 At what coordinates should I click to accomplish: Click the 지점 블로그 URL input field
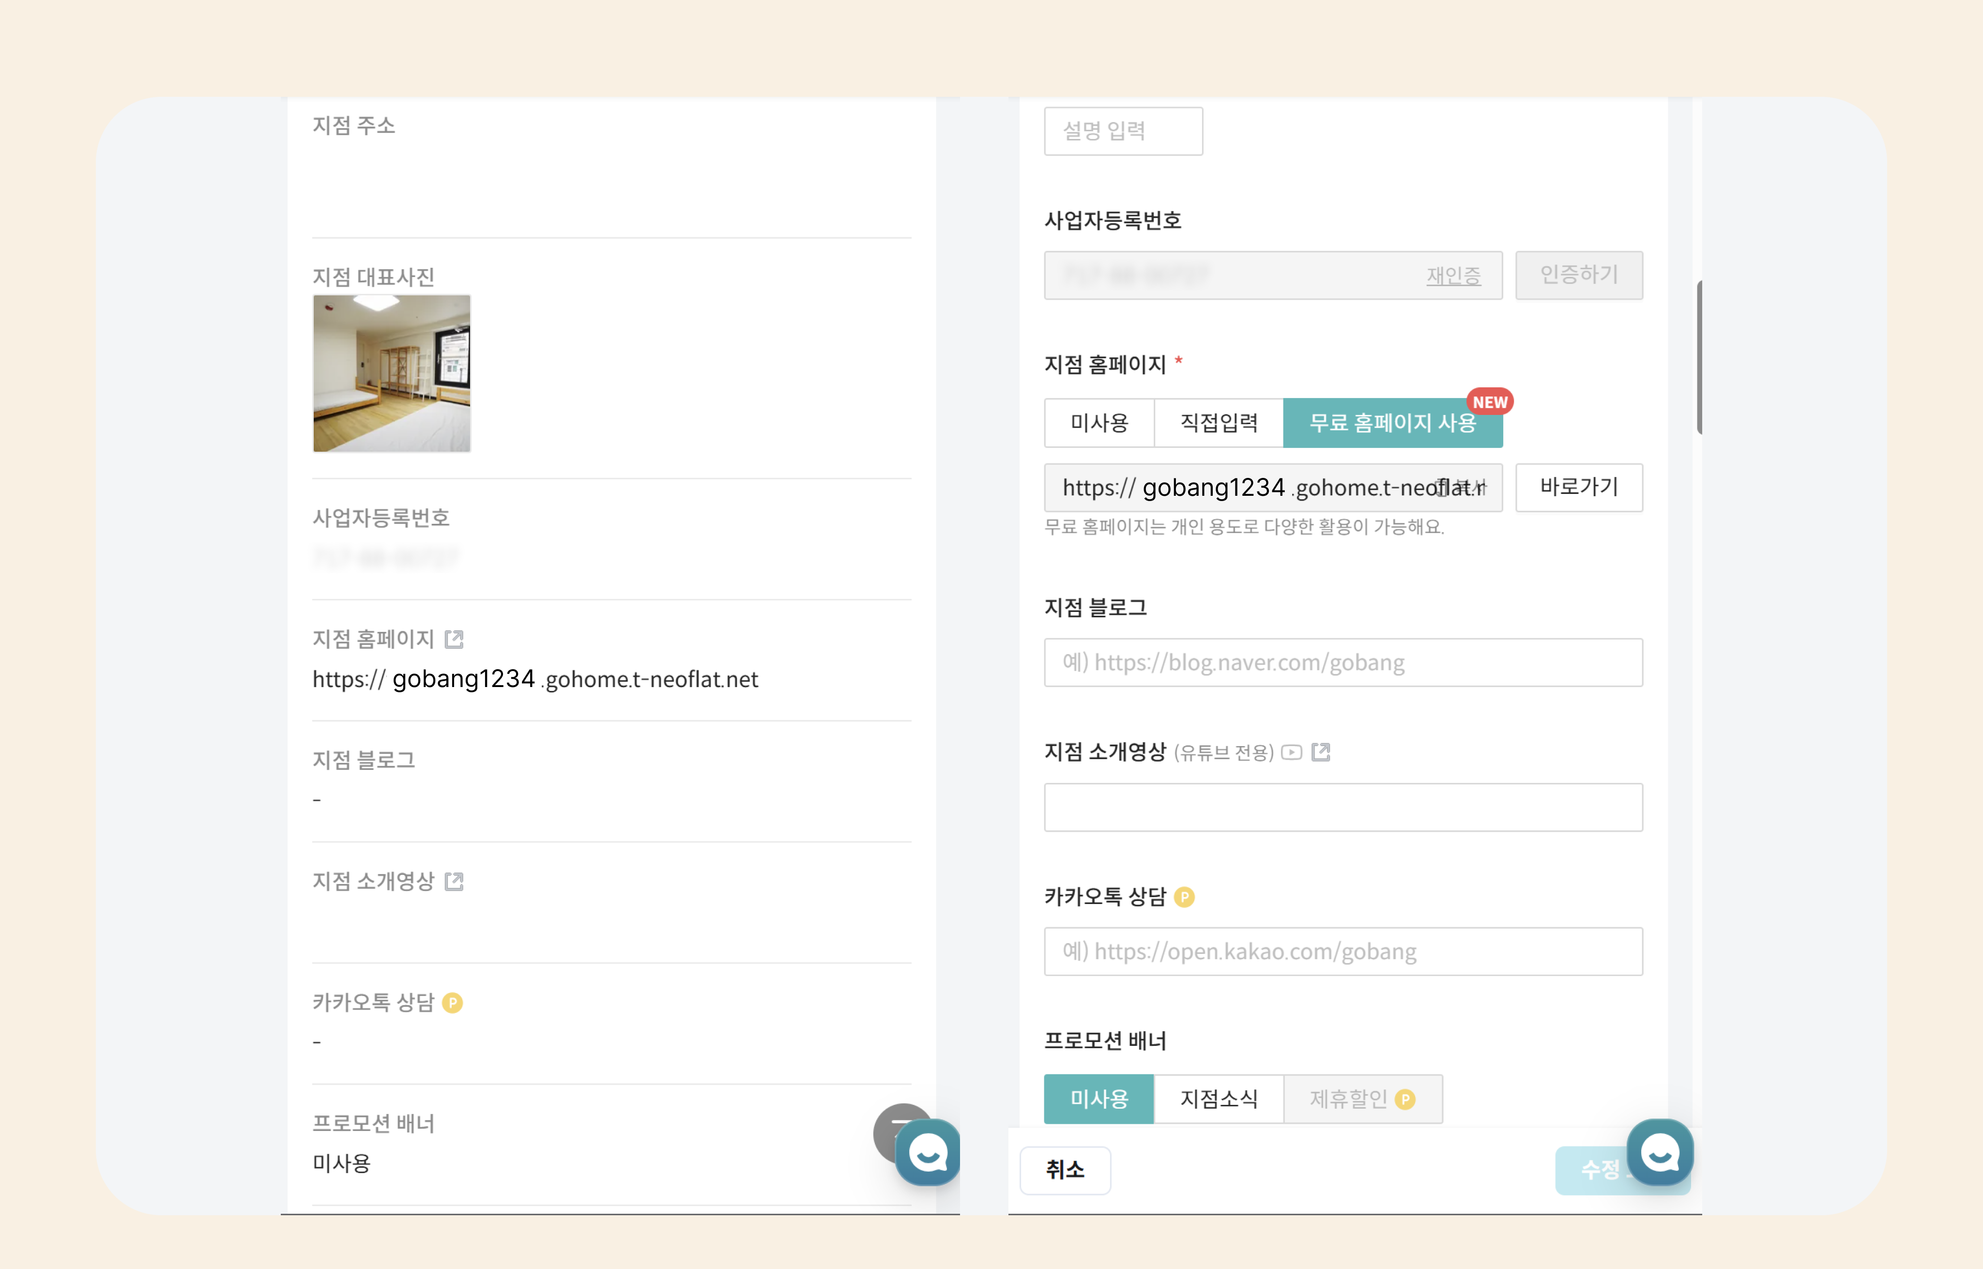[1343, 662]
